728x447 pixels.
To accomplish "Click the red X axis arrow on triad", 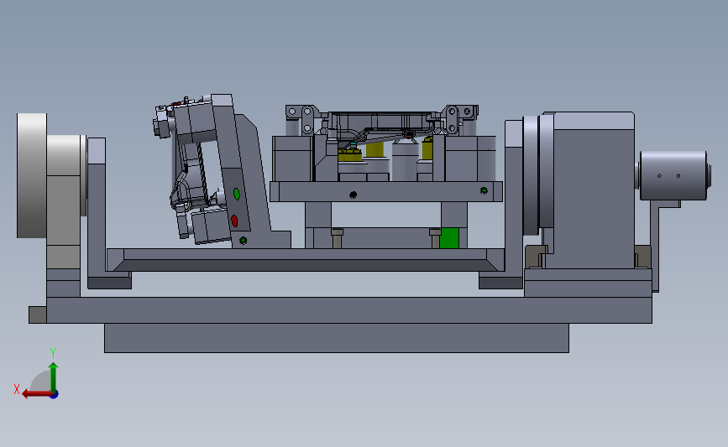I will [37, 393].
